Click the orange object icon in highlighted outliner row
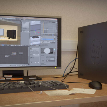This screenshot has width=107, height=107. (x=43, y=29)
